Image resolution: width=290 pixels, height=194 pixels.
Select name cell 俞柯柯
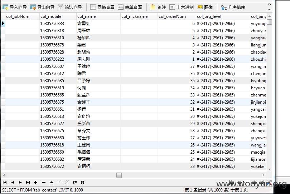[x=98, y=166]
